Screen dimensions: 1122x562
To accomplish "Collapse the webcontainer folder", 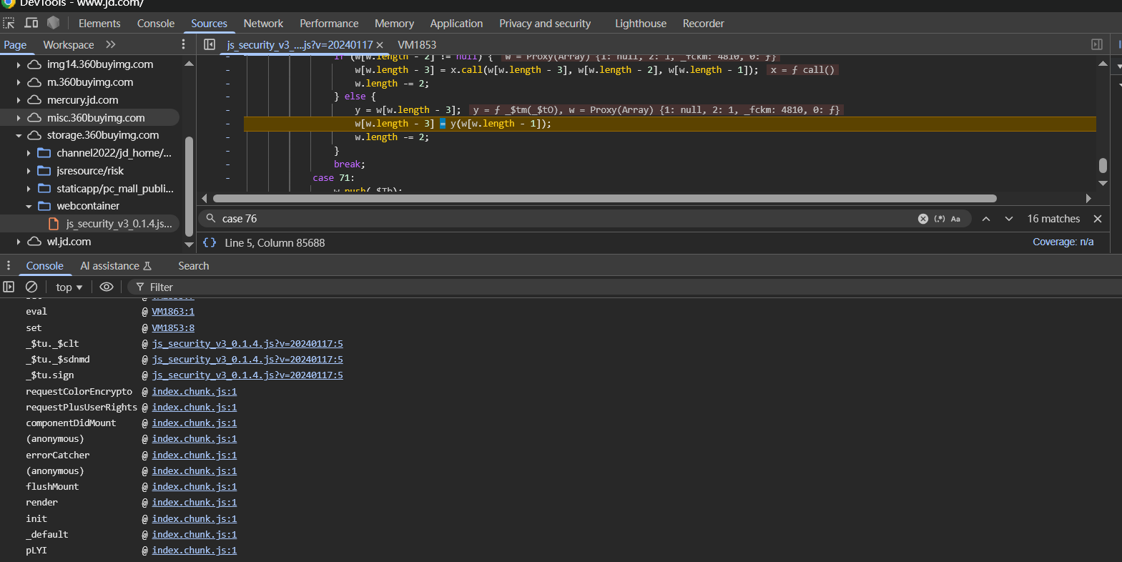I will [29, 206].
